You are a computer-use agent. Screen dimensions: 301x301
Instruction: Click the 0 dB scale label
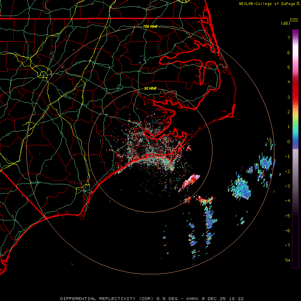[x=289, y=142]
